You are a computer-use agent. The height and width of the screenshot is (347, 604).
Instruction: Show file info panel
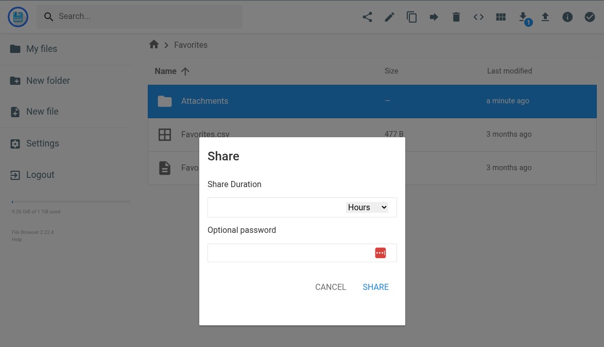[x=567, y=16]
